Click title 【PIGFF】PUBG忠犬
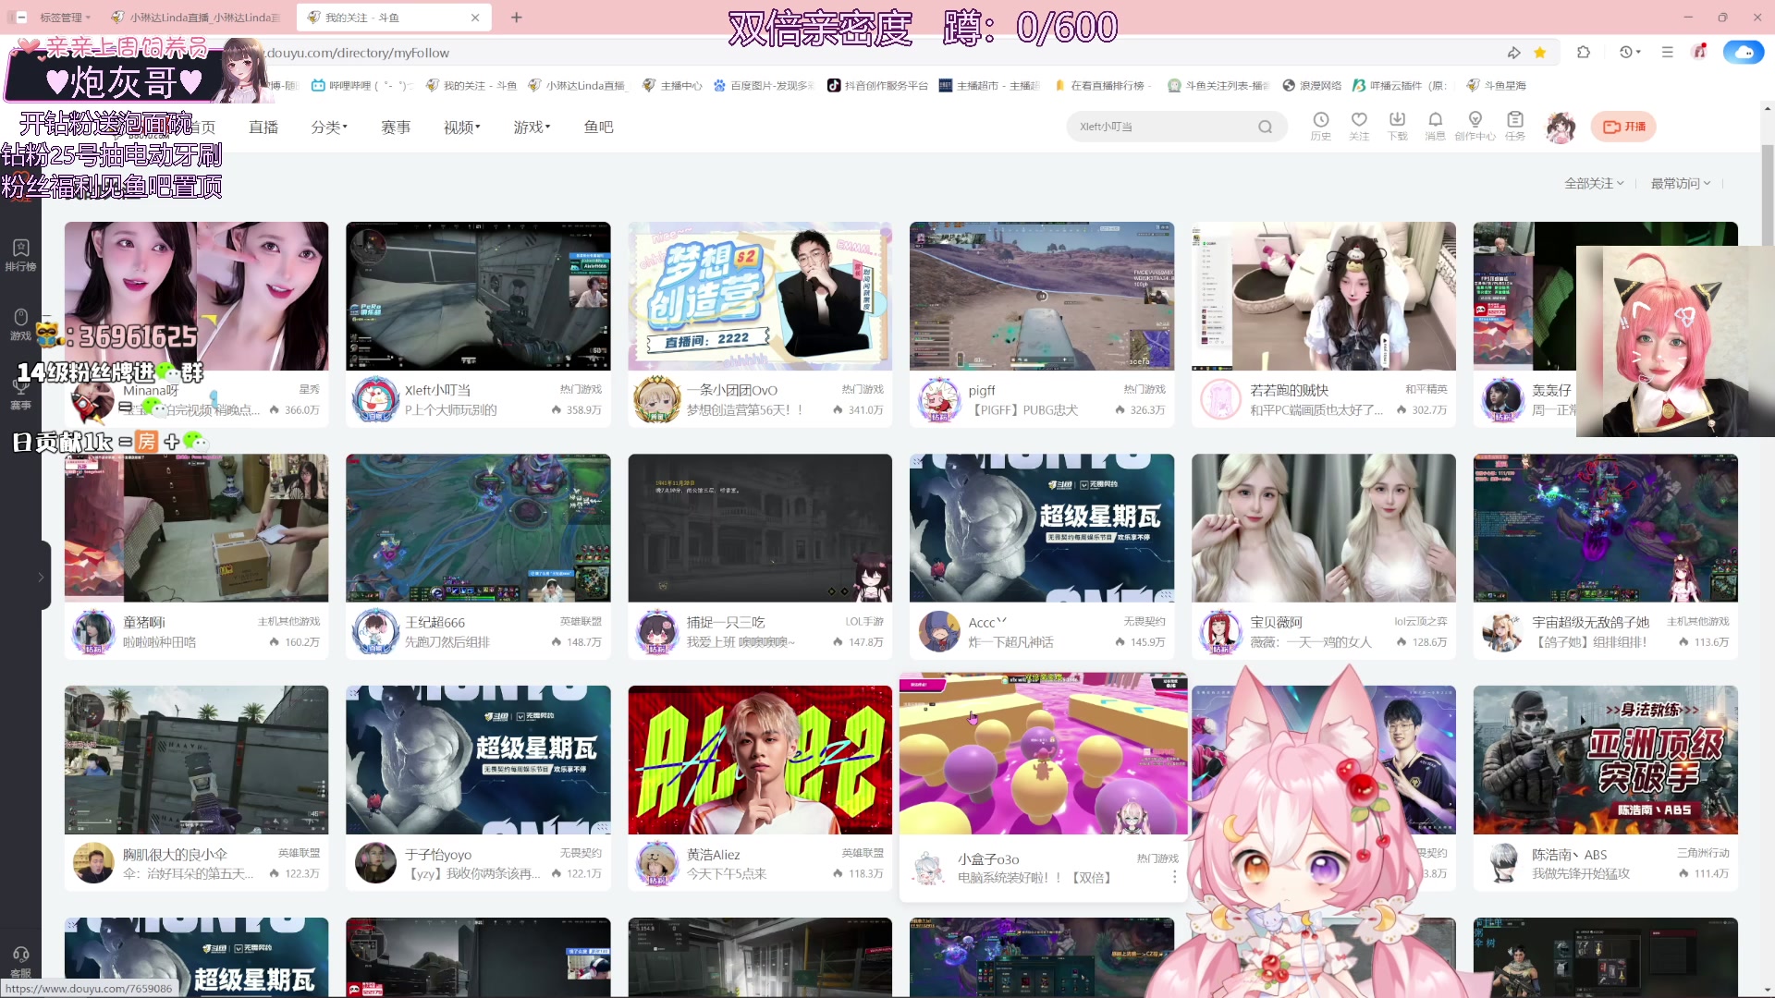The width and height of the screenshot is (1775, 998). [1023, 409]
